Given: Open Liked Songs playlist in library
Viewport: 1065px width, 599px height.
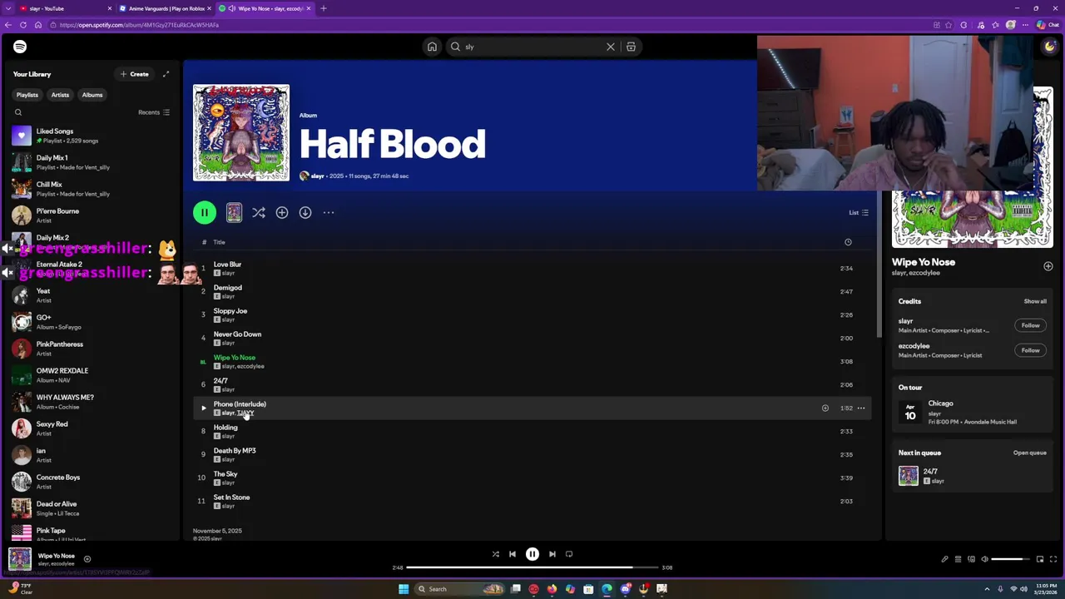Looking at the screenshot, I should pyautogui.click(x=92, y=136).
